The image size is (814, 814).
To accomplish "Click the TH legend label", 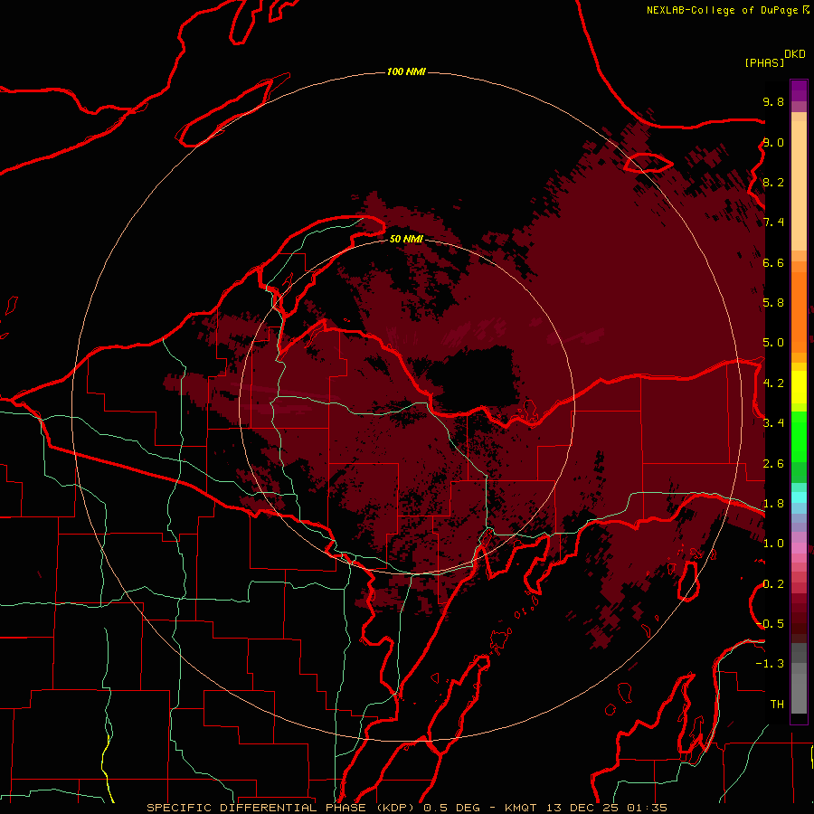I will click(x=777, y=704).
